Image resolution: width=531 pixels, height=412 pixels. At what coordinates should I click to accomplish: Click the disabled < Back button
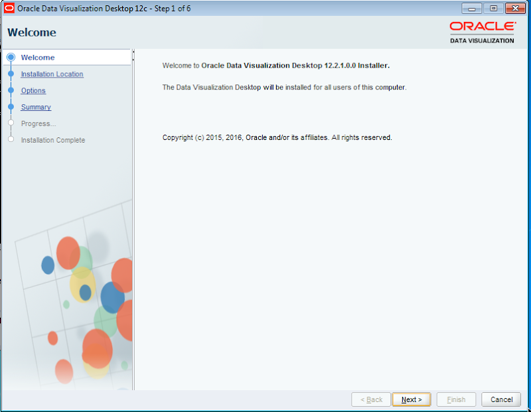tap(371, 399)
